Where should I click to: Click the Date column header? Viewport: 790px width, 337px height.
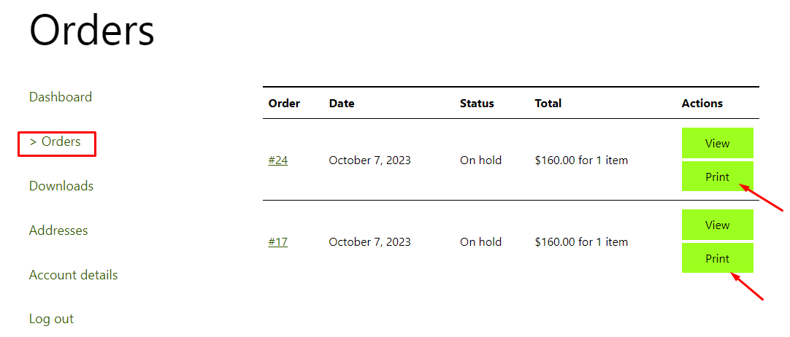[342, 104]
